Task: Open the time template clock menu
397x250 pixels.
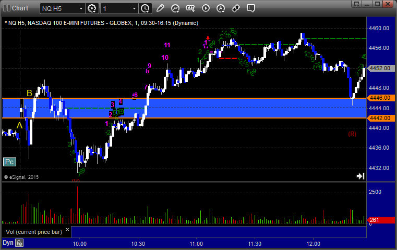Action: point(145,8)
